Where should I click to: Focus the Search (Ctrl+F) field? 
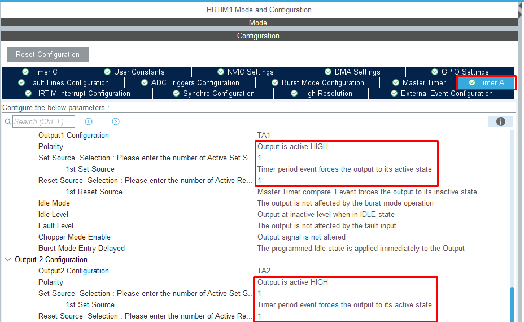pos(44,121)
